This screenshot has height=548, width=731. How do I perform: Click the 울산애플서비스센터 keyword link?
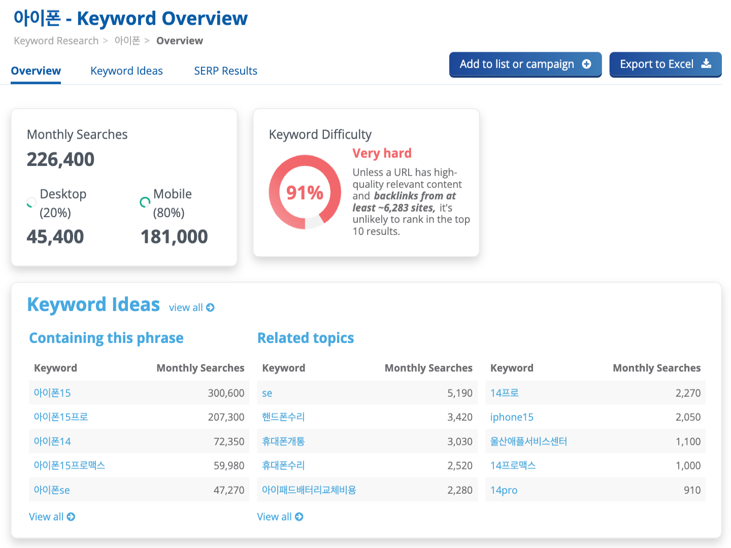[x=528, y=441]
